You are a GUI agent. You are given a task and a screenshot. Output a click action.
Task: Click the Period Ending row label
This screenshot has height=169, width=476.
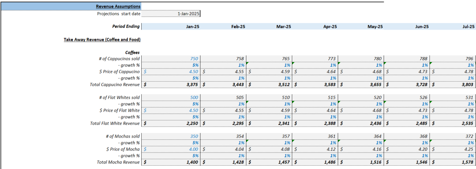click(126, 27)
